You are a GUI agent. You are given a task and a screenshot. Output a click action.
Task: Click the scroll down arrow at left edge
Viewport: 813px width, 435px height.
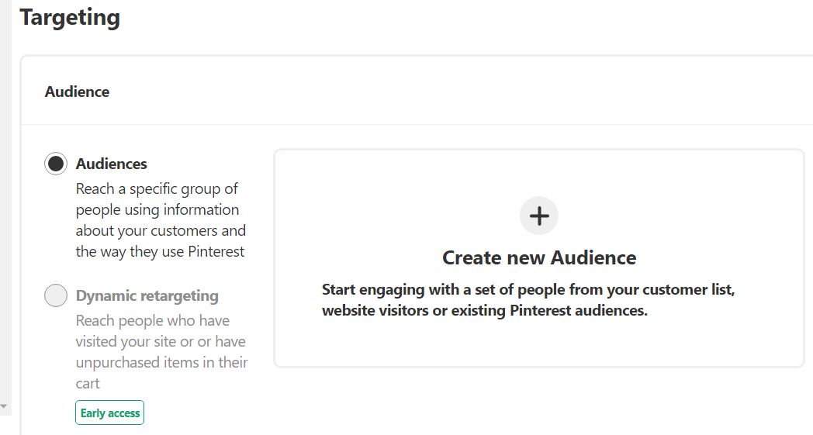point(4,406)
